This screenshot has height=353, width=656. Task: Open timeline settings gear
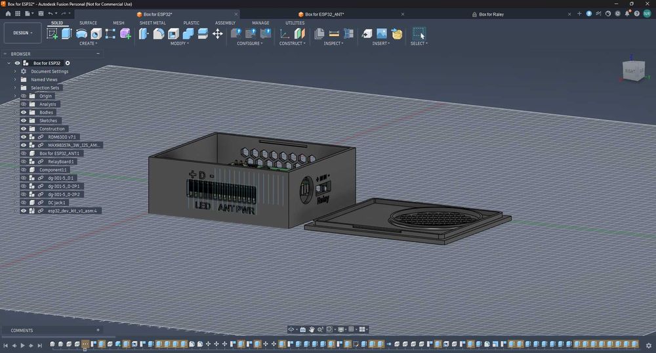[649, 346]
